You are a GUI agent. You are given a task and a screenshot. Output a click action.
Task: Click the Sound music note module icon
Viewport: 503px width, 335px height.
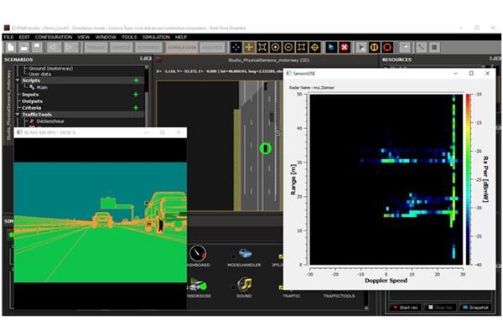(244, 284)
